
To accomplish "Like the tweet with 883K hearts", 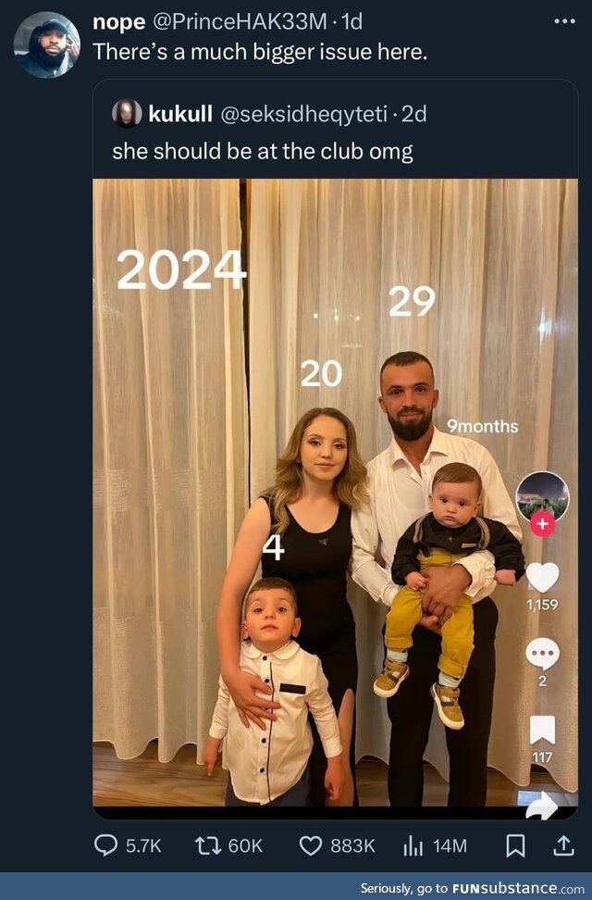I will coord(311,845).
